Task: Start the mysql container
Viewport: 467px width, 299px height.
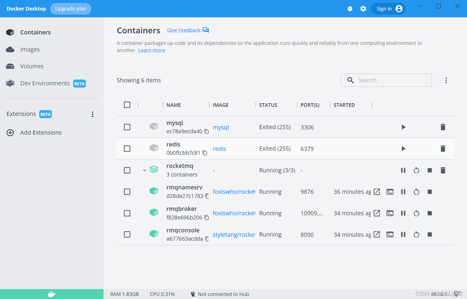Action: (x=404, y=127)
